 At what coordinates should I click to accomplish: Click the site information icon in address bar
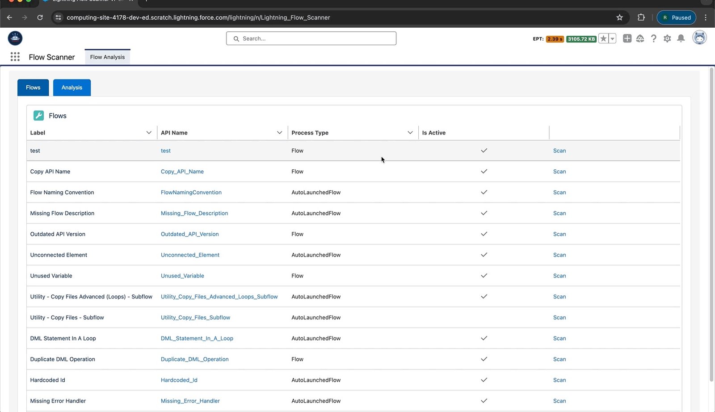click(x=58, y=17)
